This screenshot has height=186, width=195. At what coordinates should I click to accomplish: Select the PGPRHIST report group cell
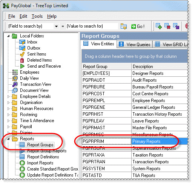point(106,114)
